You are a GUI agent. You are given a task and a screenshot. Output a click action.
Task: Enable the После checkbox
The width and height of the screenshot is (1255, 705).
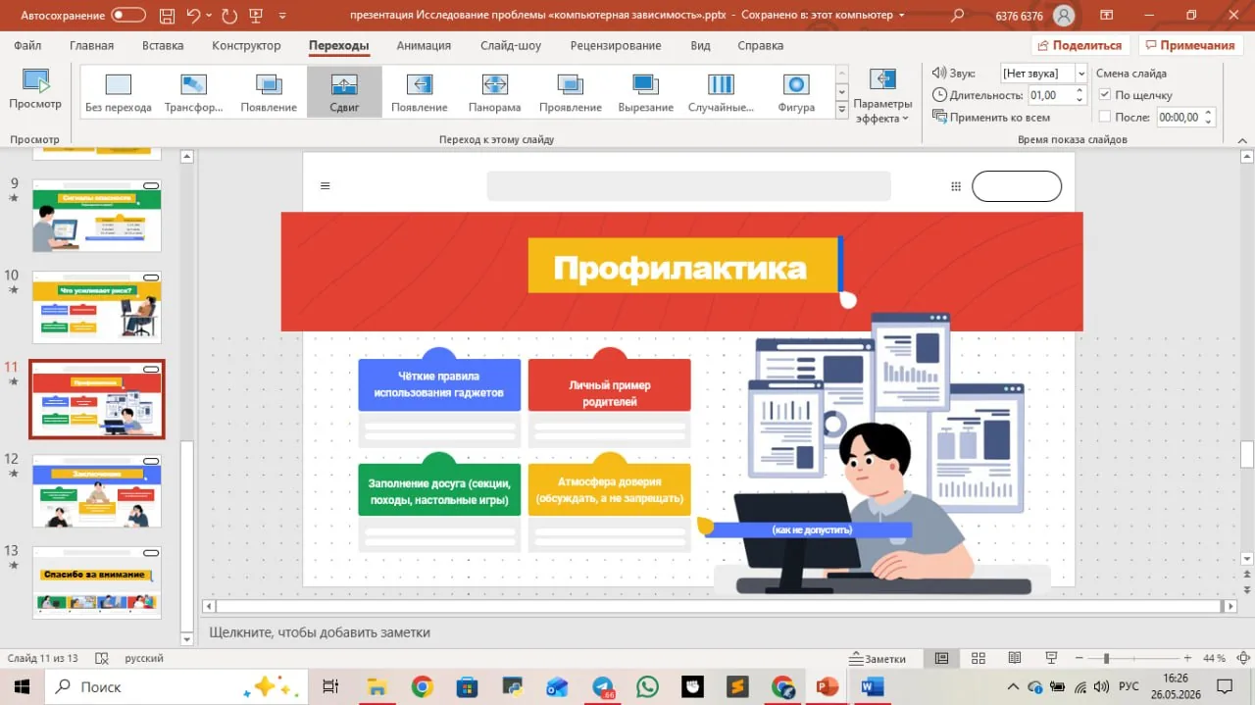(x=1105, y=117)
